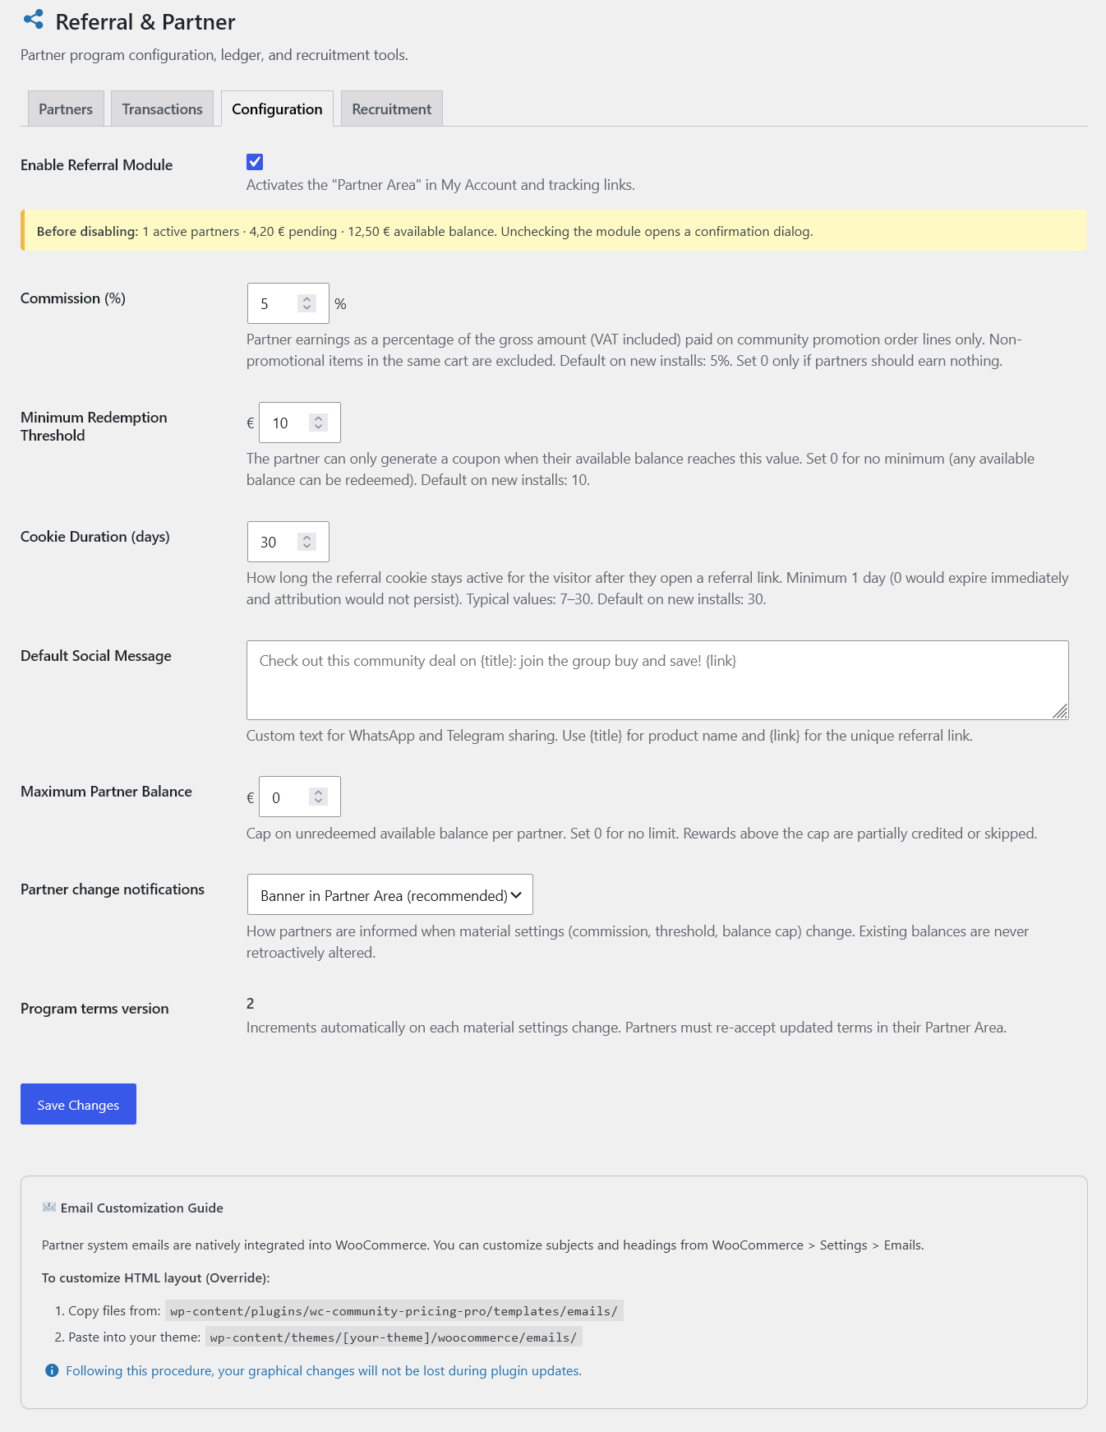Click the Default Social Message resize handle
This screenshot has height=1432, width=1106.
pyautogui.click(x=1061, y=712)
